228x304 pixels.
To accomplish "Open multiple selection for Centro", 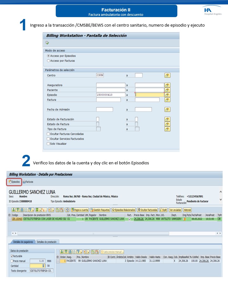I will tap(167, 75).
